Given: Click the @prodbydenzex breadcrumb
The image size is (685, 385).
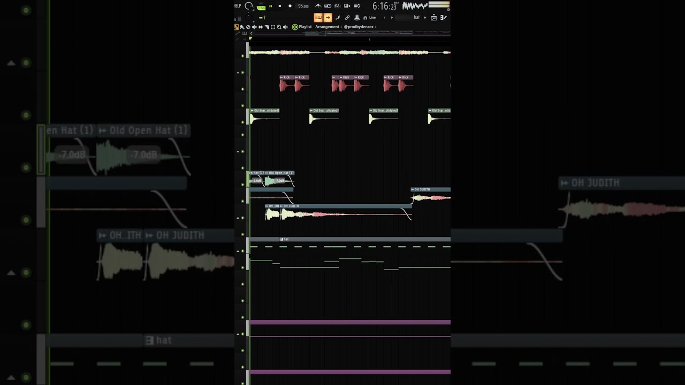Looking at the screenshot, I should (x=359, y=27).
